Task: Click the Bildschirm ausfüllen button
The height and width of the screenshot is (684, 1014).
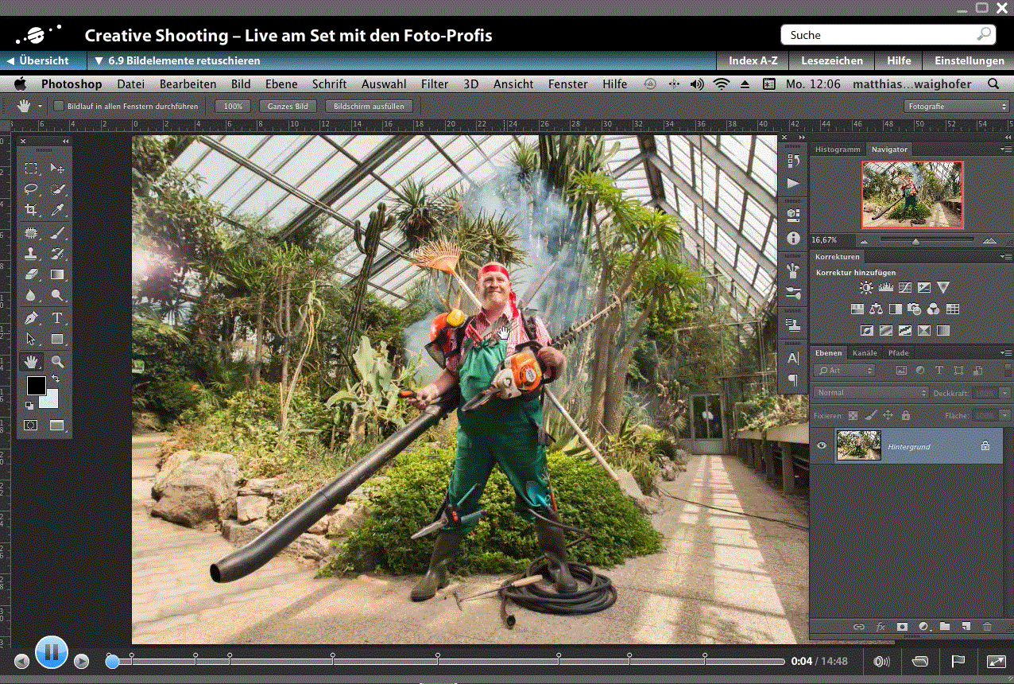Action: point(369,106)
